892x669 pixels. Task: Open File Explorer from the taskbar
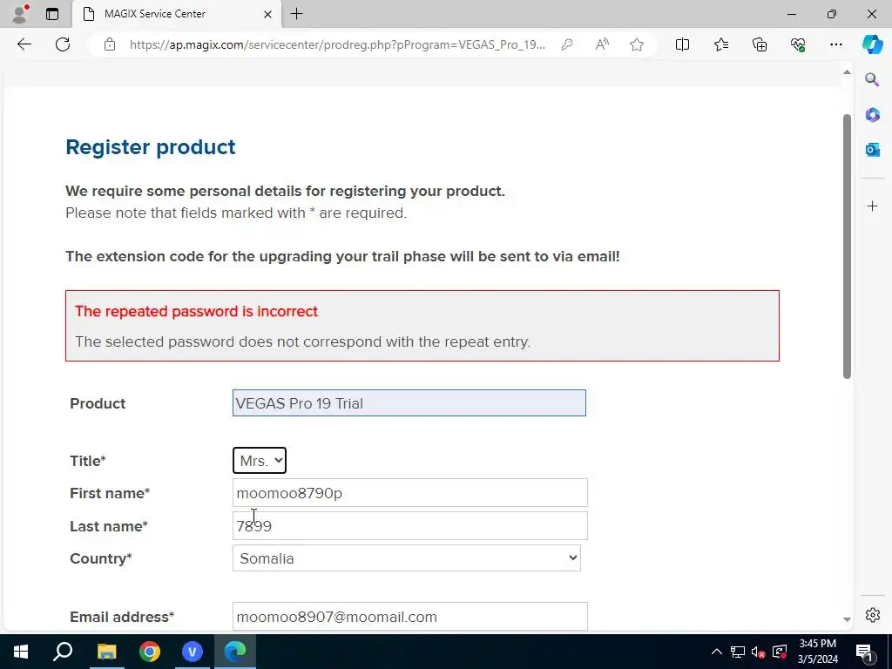pos(106,652)
